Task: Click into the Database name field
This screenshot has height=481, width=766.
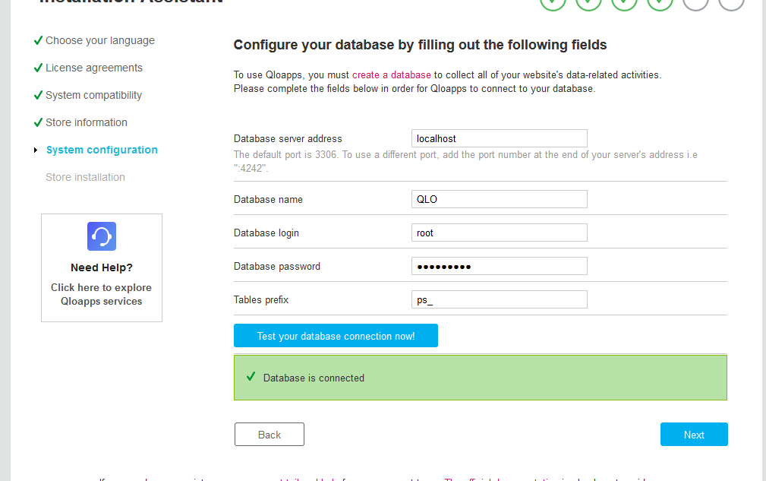Action: (499, 199)
